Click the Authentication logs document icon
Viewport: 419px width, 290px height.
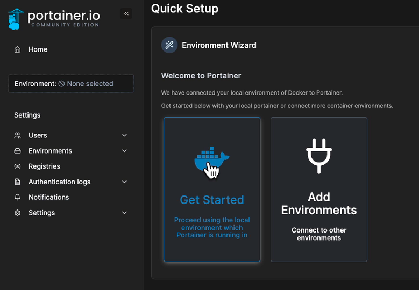coord(17,182)
